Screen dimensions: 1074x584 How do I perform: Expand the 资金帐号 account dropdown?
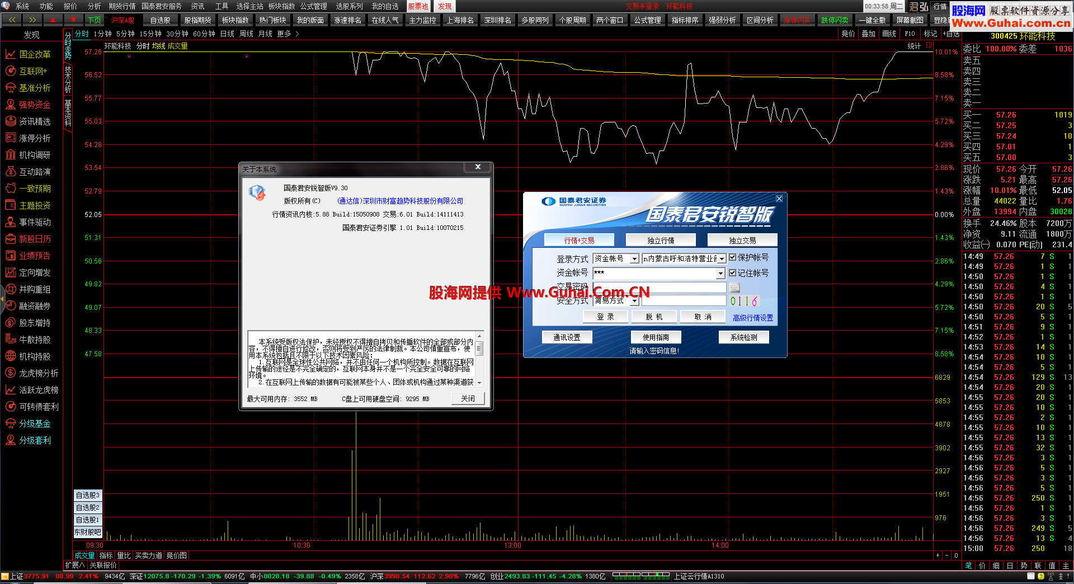[720, 273]
